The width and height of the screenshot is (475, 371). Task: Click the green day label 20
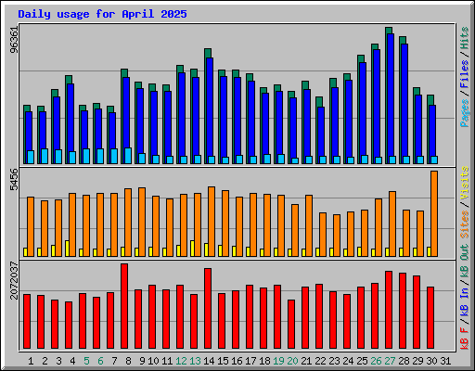292,361
